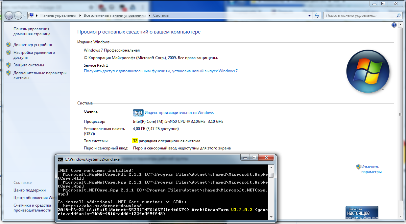Open Help with the blue question mark
406x224 pixels.
394,25
